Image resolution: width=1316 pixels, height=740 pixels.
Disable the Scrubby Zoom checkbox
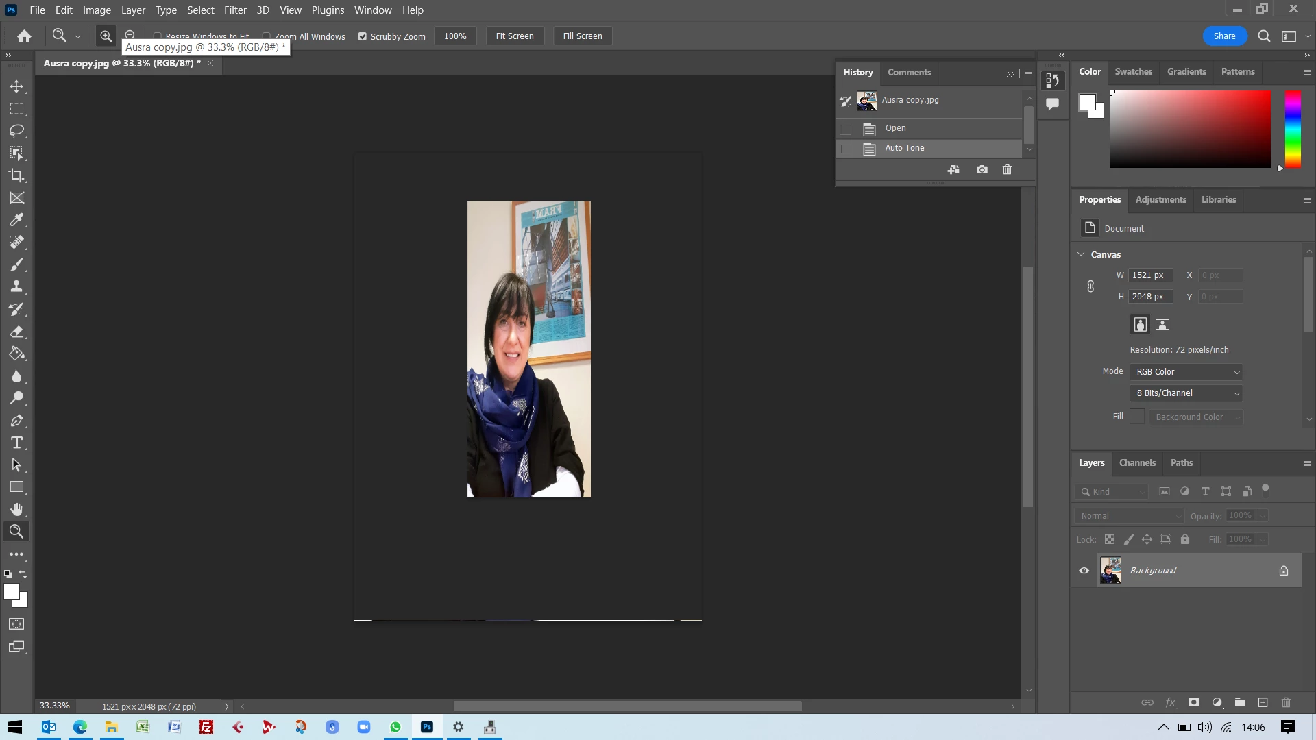click(363, 36)
